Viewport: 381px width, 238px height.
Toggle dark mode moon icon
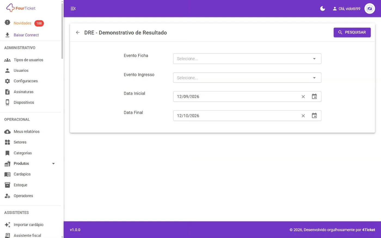click(x=322, y=8)
